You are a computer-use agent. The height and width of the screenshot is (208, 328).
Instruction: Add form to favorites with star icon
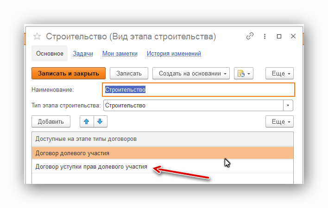click(x=38, y=36)
